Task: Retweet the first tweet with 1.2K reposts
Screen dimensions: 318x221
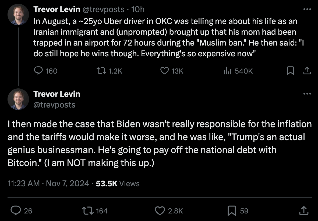Action: 100,71
